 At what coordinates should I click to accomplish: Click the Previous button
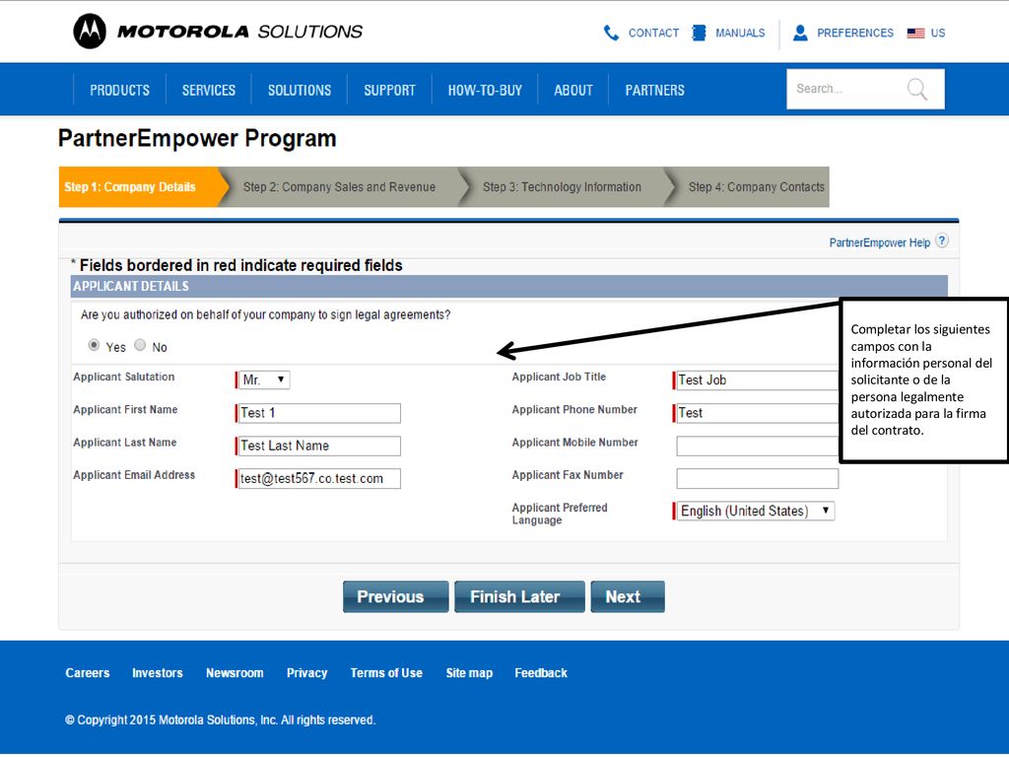point(396,596)
